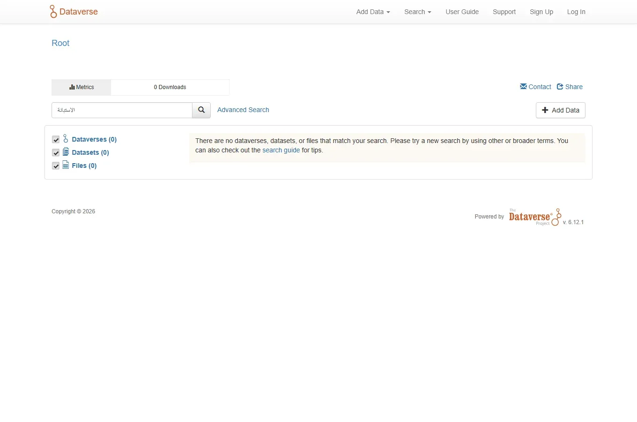Image resolution: width=637 pixels, height=422 pixels.
Task: Click the Copyright © 2026 text
Action: point(73,211)
